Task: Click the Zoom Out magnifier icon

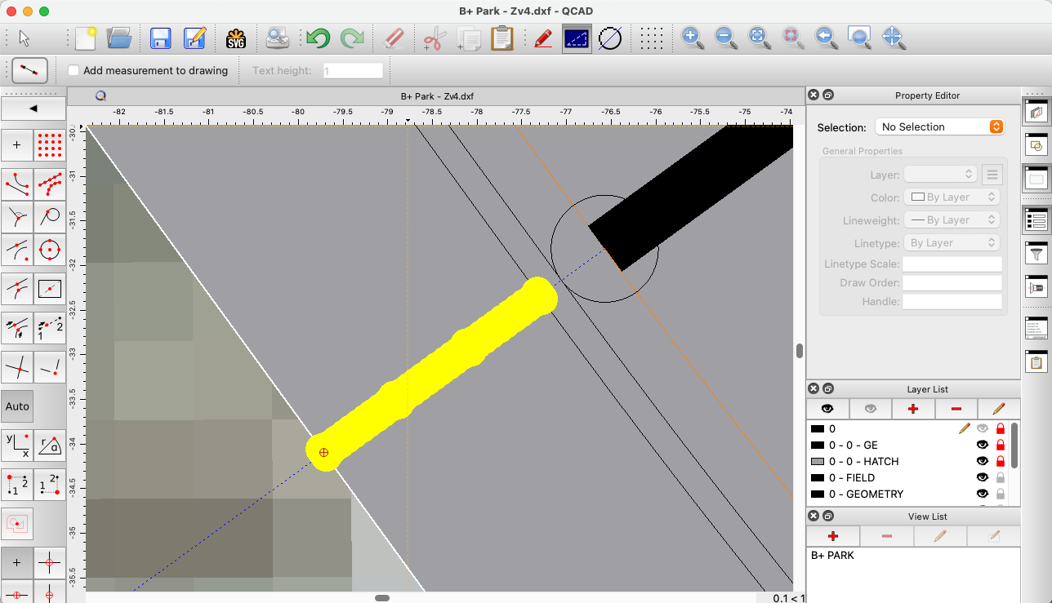Action: [x=726, y=38]
